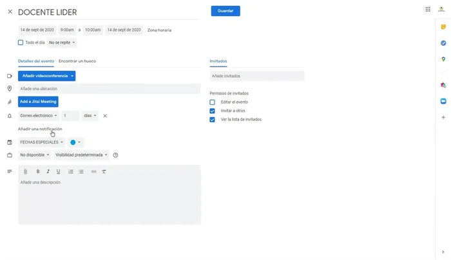
Task: Insert a link in the description
Action: point(94,172)
